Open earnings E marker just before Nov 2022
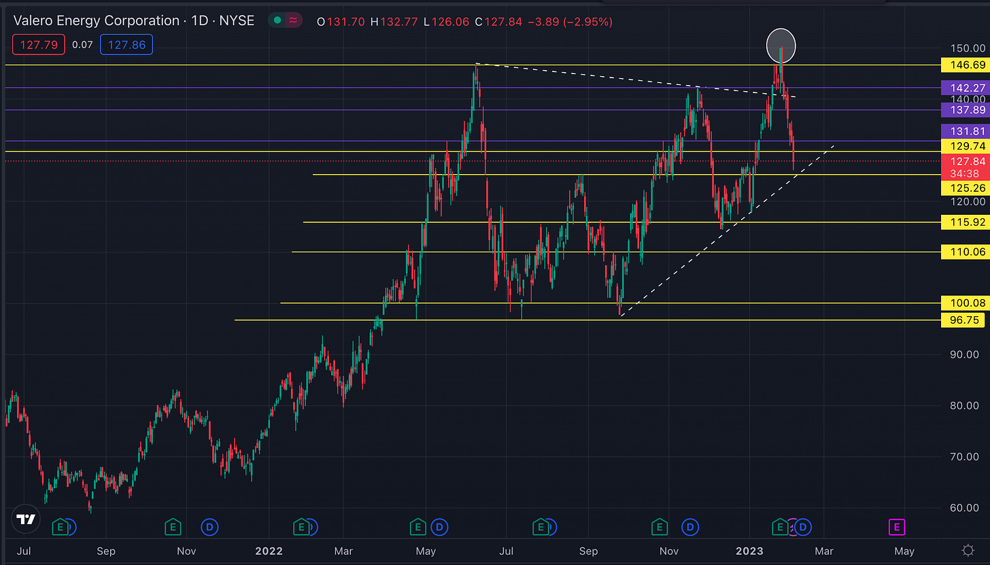 tap(660, 526)
